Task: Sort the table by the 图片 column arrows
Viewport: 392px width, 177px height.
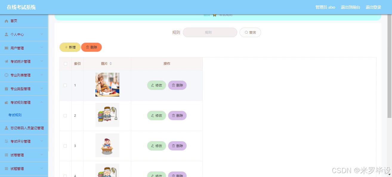Action: coord(111,64)
